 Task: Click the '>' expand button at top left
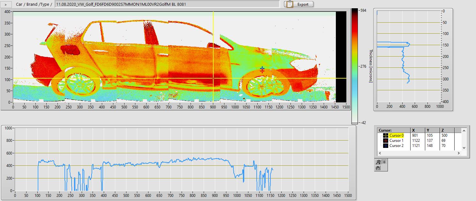coord(6,4)
